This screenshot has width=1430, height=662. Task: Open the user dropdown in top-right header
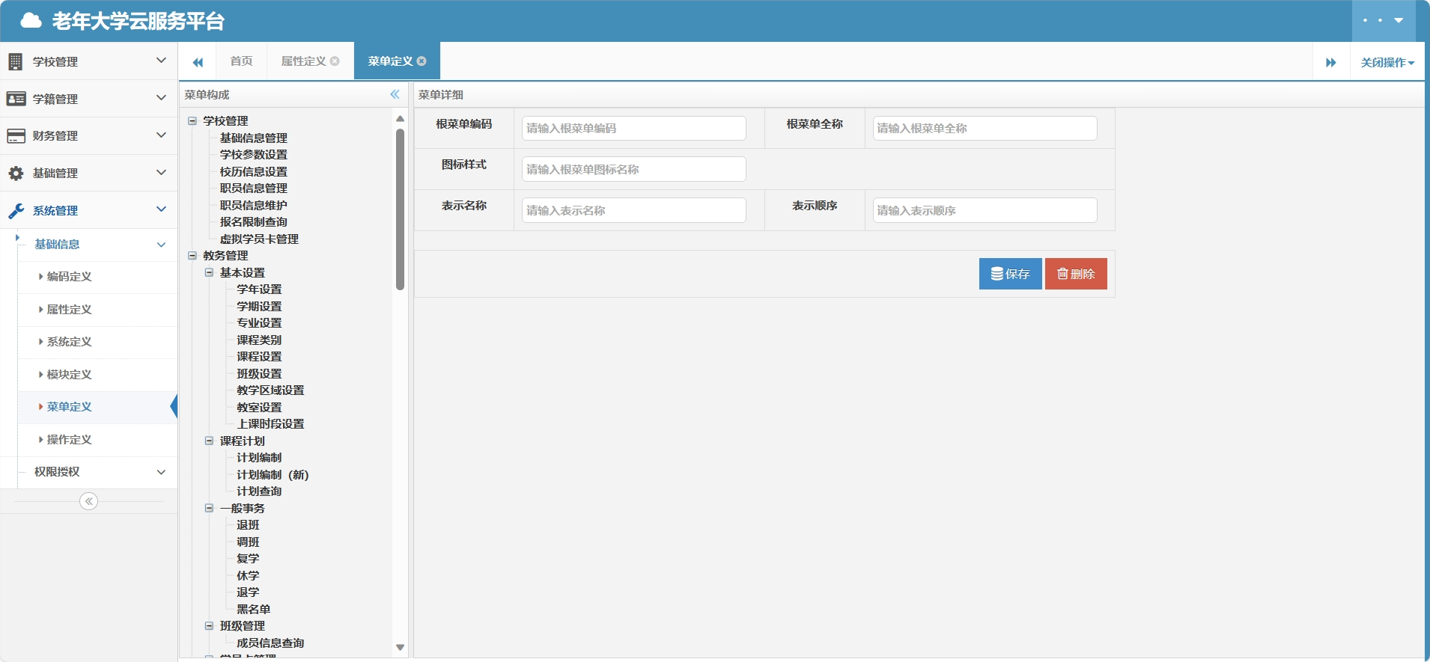tap(1384, 21)
